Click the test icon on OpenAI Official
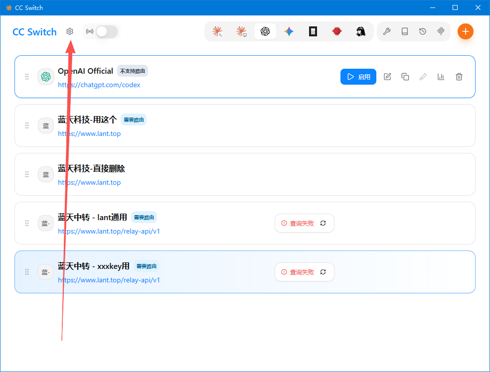Viewport: 490px width, 372px height. [x=423, y=77]
